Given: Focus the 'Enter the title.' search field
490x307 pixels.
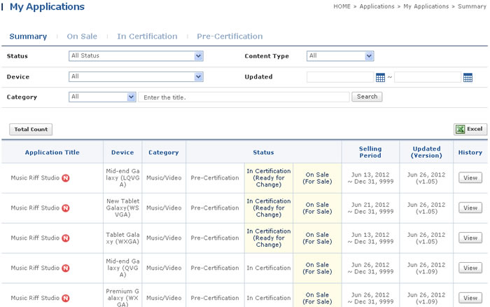Looking at the screenshot, I should [244, 97].
